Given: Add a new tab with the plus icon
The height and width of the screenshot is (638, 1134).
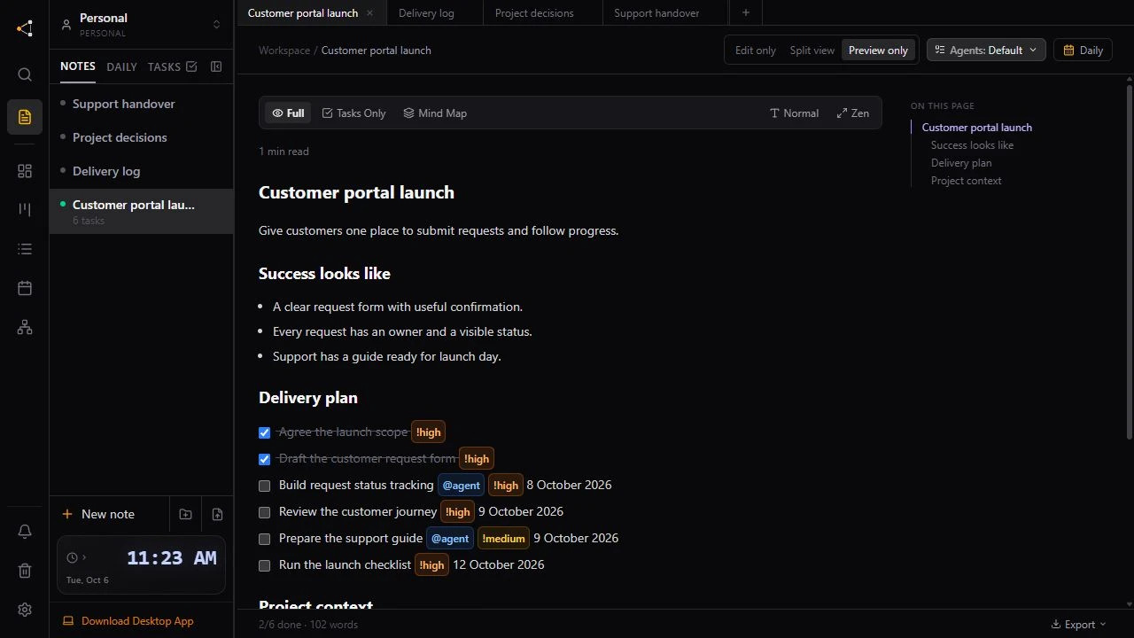Looking at the screenshot, I should click(746, 12).
